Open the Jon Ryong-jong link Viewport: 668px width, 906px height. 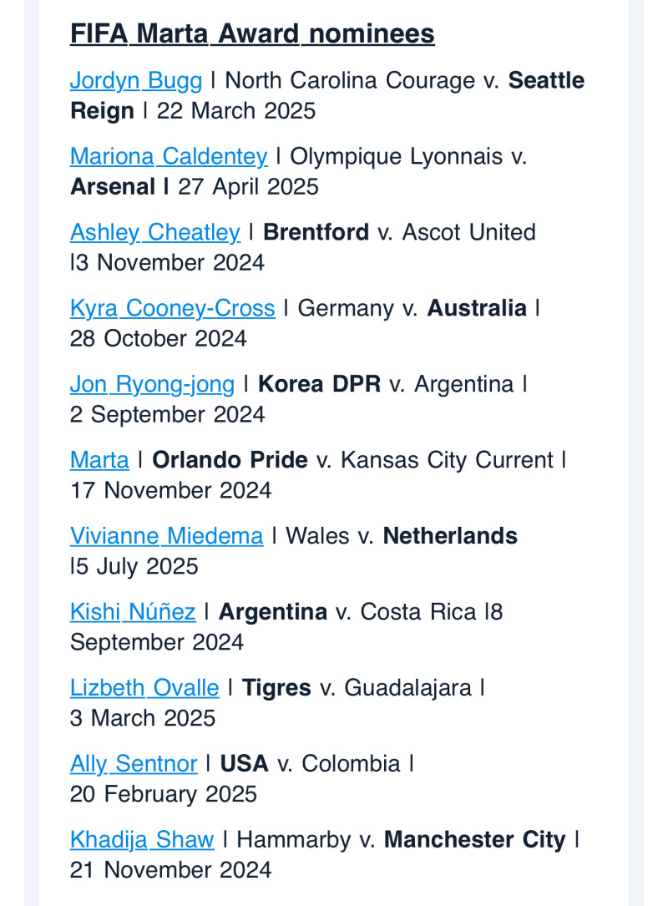coord(152,384)
